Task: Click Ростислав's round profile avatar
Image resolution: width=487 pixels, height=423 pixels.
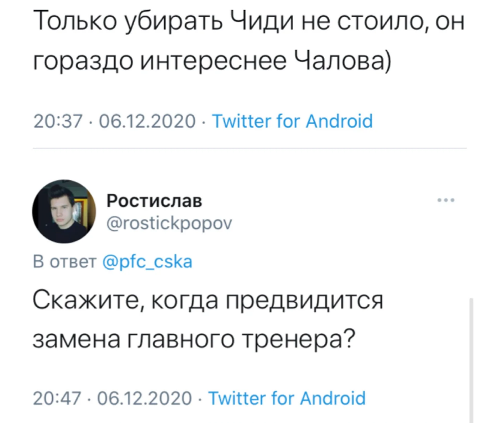Action: [63, 211]
